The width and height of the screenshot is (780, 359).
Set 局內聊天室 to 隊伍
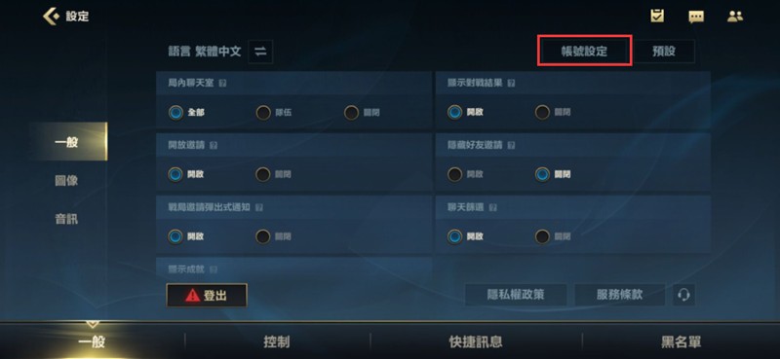pyautogui.click(x=274, y=113)
